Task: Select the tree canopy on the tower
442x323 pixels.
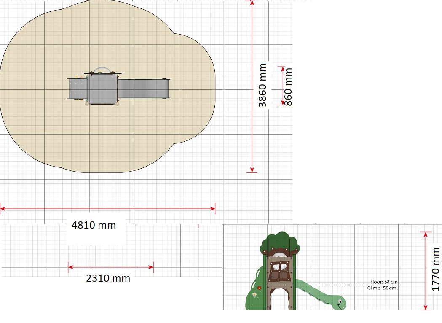Action: point(280,243)
